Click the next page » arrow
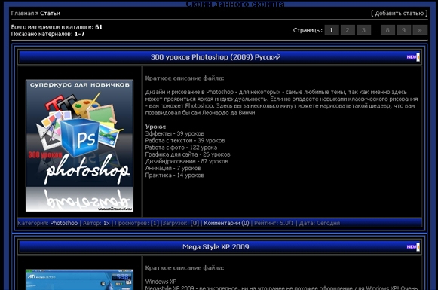438x290 pixels. pos(420,30)
